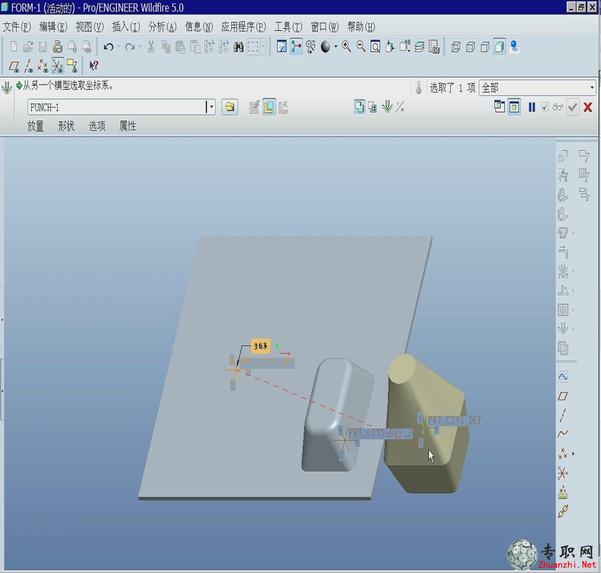Toggle punch model in separate window

[500, 107]
